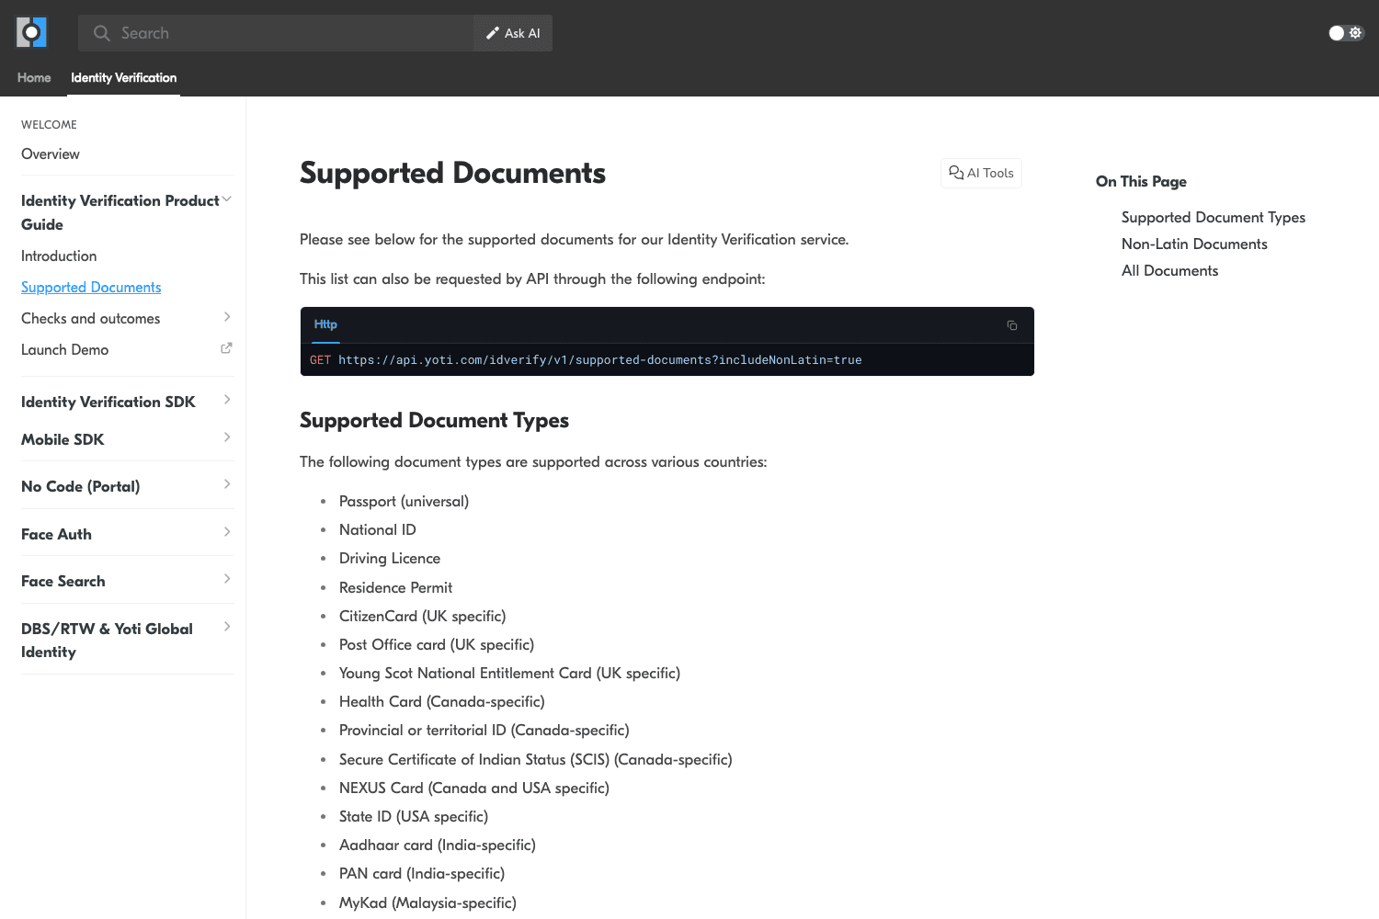This screenshot has width=1379, height=919.
Task: Jump to Supported Document Types section
Action: pos(1214,217)
